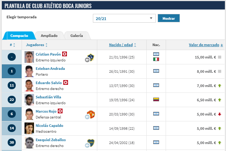This screenshot has width=226, height=151.
Task: Sort by Valor de mercado column
Action: click(x=206, y=45)
